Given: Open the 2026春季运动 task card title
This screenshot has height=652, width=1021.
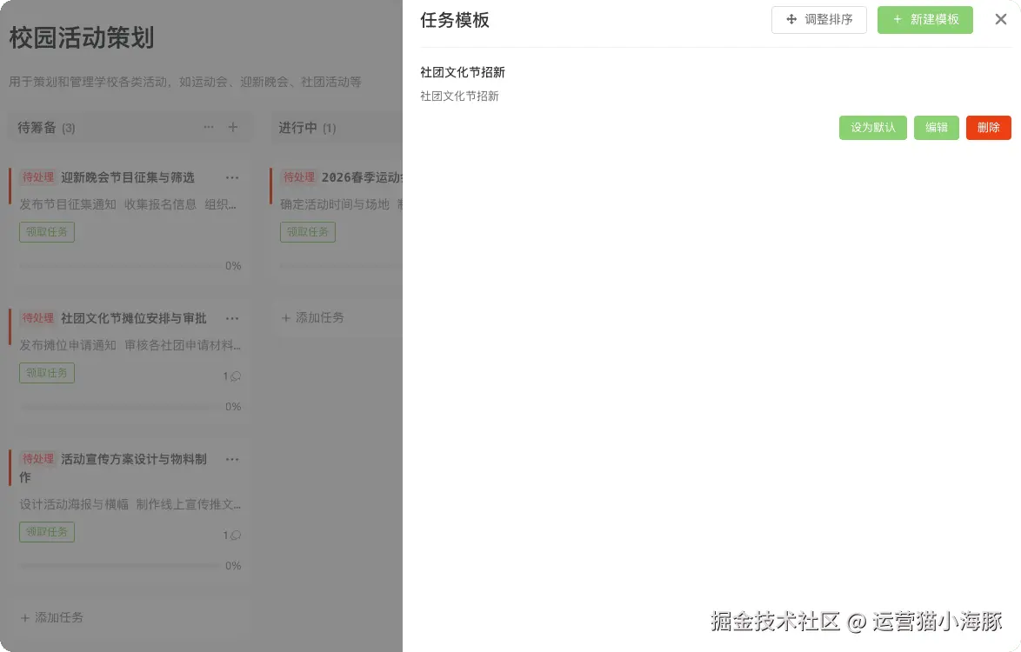Looking at the screenshot, I should pyautogui.click(x=362, y=177).
